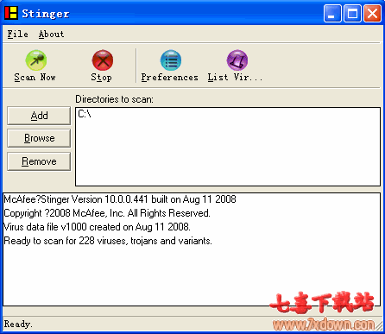Click the Stinger app icon in title bar
The image size is (385, 334).
point(11,13)
